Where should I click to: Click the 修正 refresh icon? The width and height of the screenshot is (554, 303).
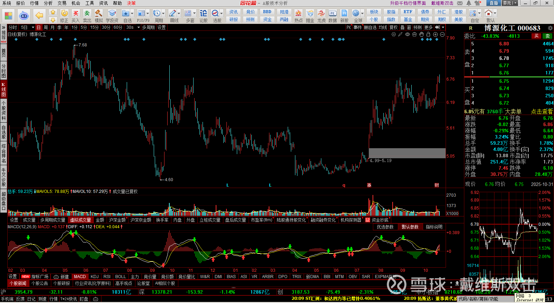point(64,13)
